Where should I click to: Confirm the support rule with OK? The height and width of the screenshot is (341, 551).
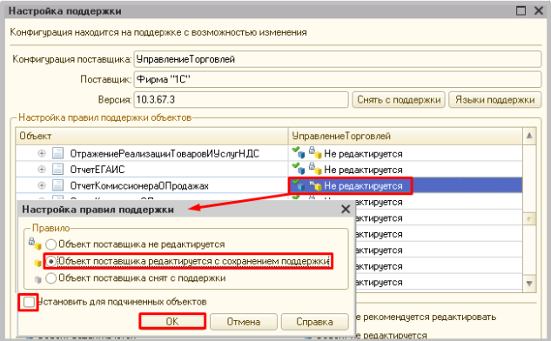(x=172, y=321)
